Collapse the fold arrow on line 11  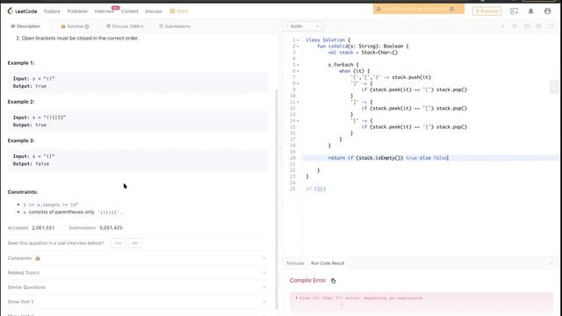298,102
